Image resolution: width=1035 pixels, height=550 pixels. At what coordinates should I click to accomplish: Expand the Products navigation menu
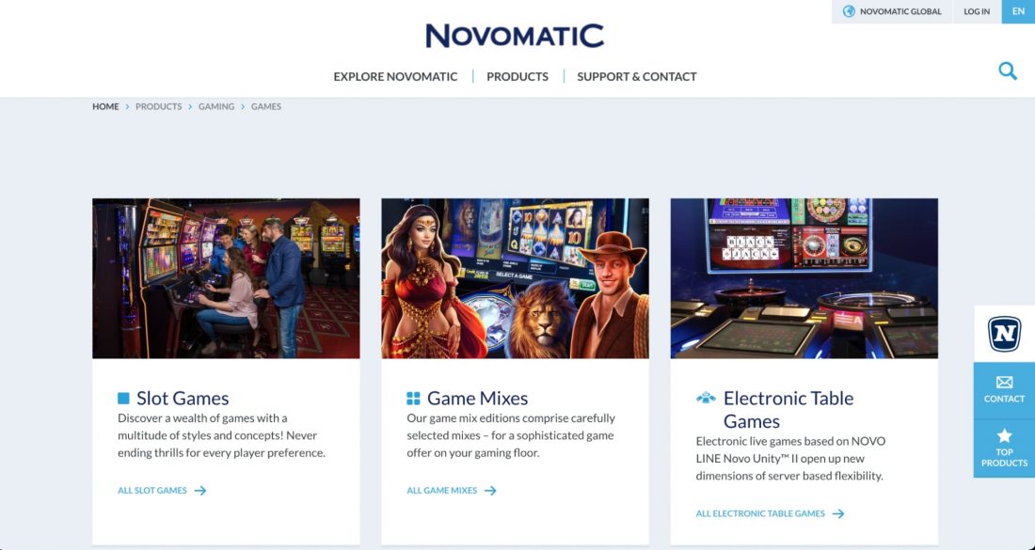click(x=517, y=76)
